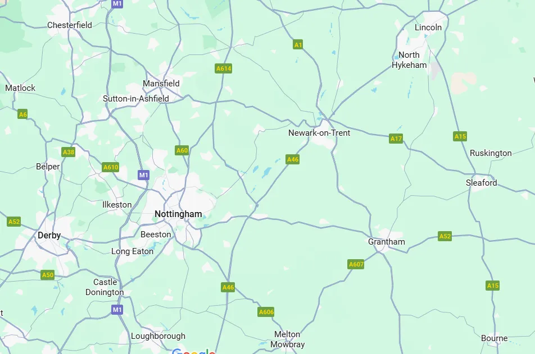Viewport: 535px width, 354px height.
Task: Click the Sleaford town label
Action: pos(482,183)
